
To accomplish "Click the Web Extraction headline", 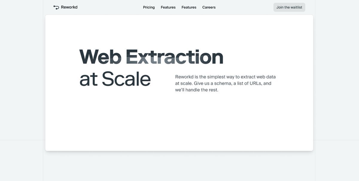I will coord(151,57).
